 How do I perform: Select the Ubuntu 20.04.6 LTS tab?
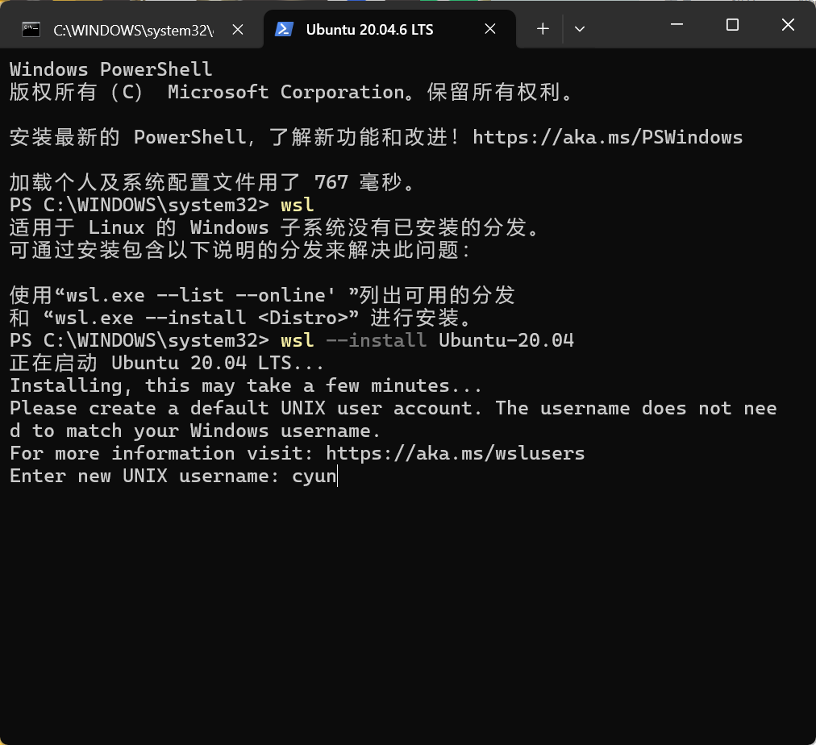click(389, 30)
